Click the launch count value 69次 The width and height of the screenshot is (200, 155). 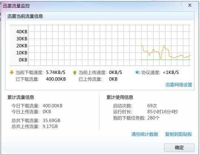point(152,106)
